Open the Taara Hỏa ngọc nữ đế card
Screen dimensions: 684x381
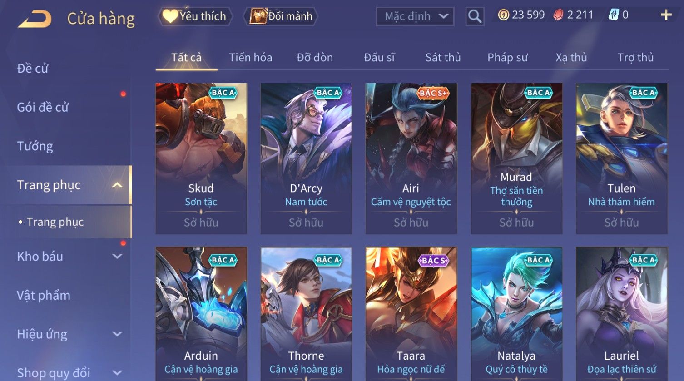(411, 314)
